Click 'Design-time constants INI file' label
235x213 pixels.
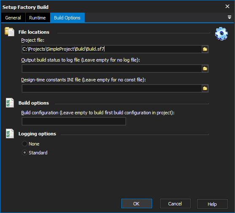tap(83, 80)
